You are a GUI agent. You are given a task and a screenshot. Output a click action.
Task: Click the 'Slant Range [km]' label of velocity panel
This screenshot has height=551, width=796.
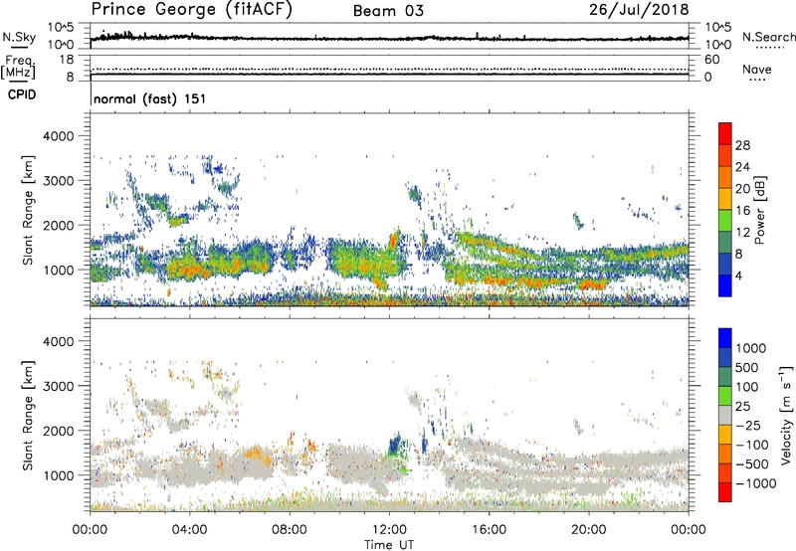[x=28, y=416]
